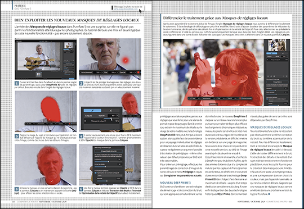Viewport: 304px width, 209px height.
Task: Click the 'DeepPRIME 3' button in large screenshot panel
Action: [x=277, y=82]
